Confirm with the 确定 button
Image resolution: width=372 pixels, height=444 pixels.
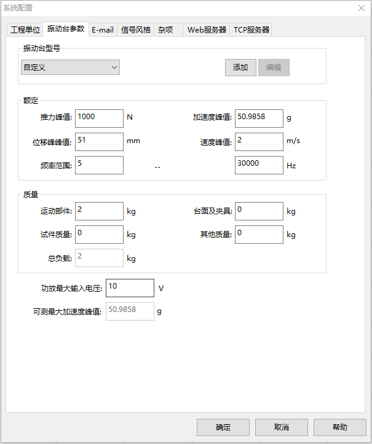pos(223,427)
